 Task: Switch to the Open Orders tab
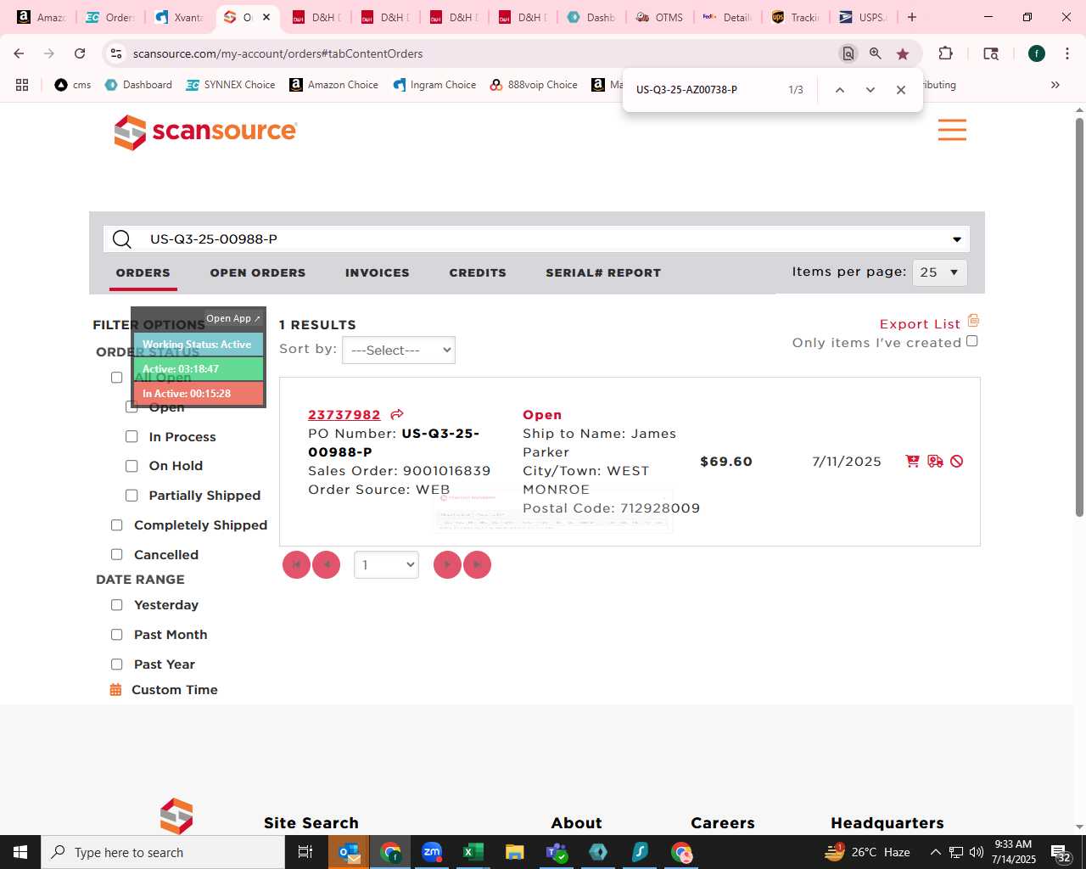click(258, 272)
